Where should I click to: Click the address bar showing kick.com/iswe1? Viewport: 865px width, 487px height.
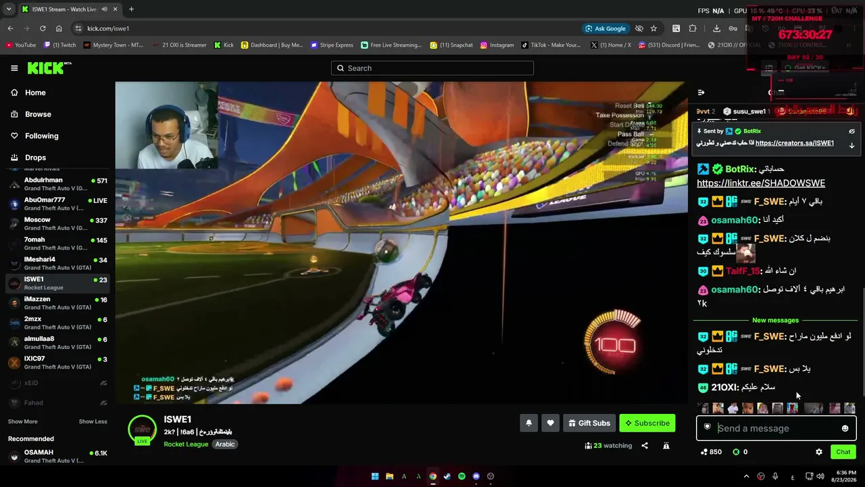[x=324, y=28]
